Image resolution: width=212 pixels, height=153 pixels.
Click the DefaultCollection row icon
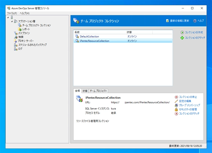point(77,37)
